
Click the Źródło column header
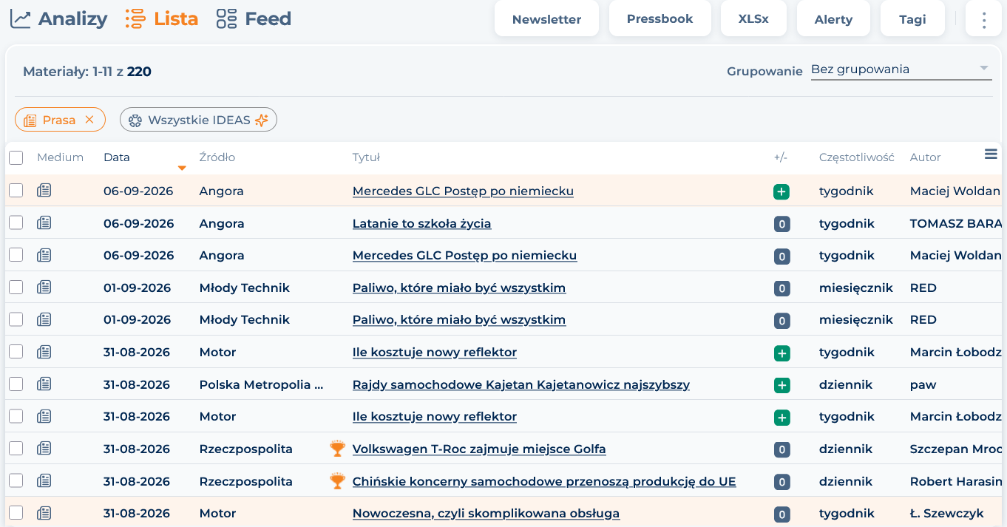[217, 157]
